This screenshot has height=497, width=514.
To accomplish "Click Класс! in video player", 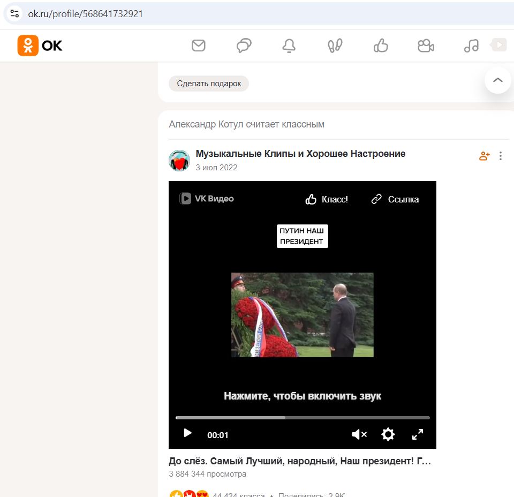I will click(327, 199).
